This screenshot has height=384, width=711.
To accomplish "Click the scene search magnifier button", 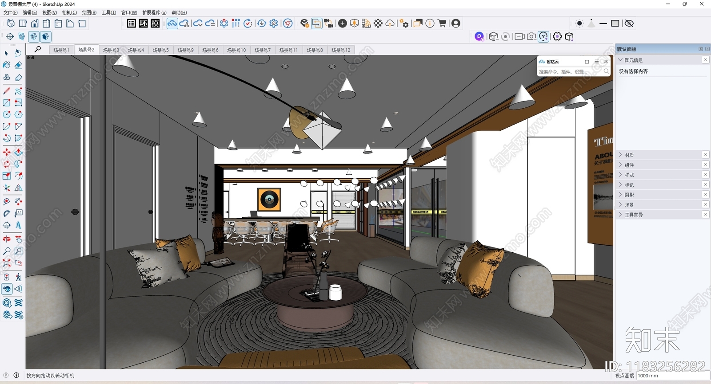I will coord(38,49).
